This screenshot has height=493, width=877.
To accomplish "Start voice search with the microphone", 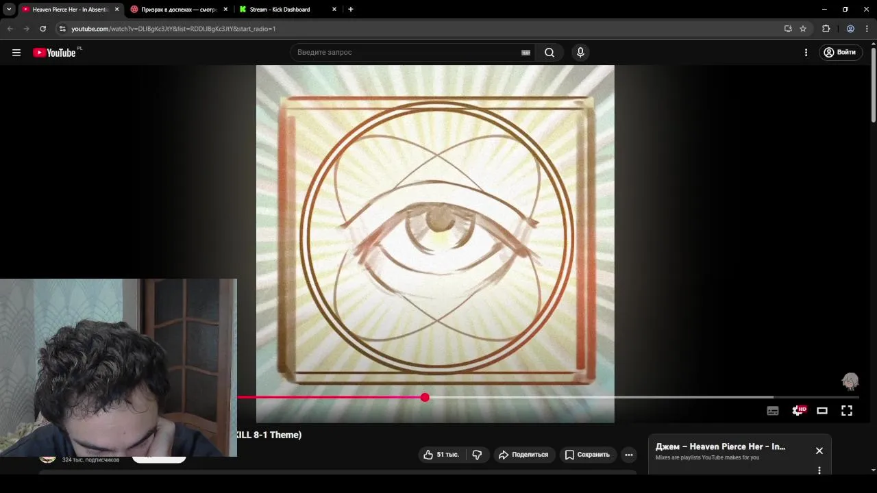I will pos(580,52).
